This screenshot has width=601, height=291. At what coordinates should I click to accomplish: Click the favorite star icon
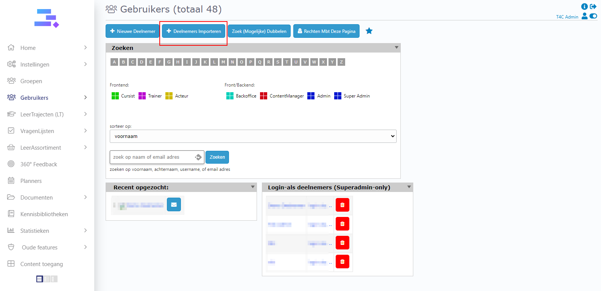tap(369, 31)
